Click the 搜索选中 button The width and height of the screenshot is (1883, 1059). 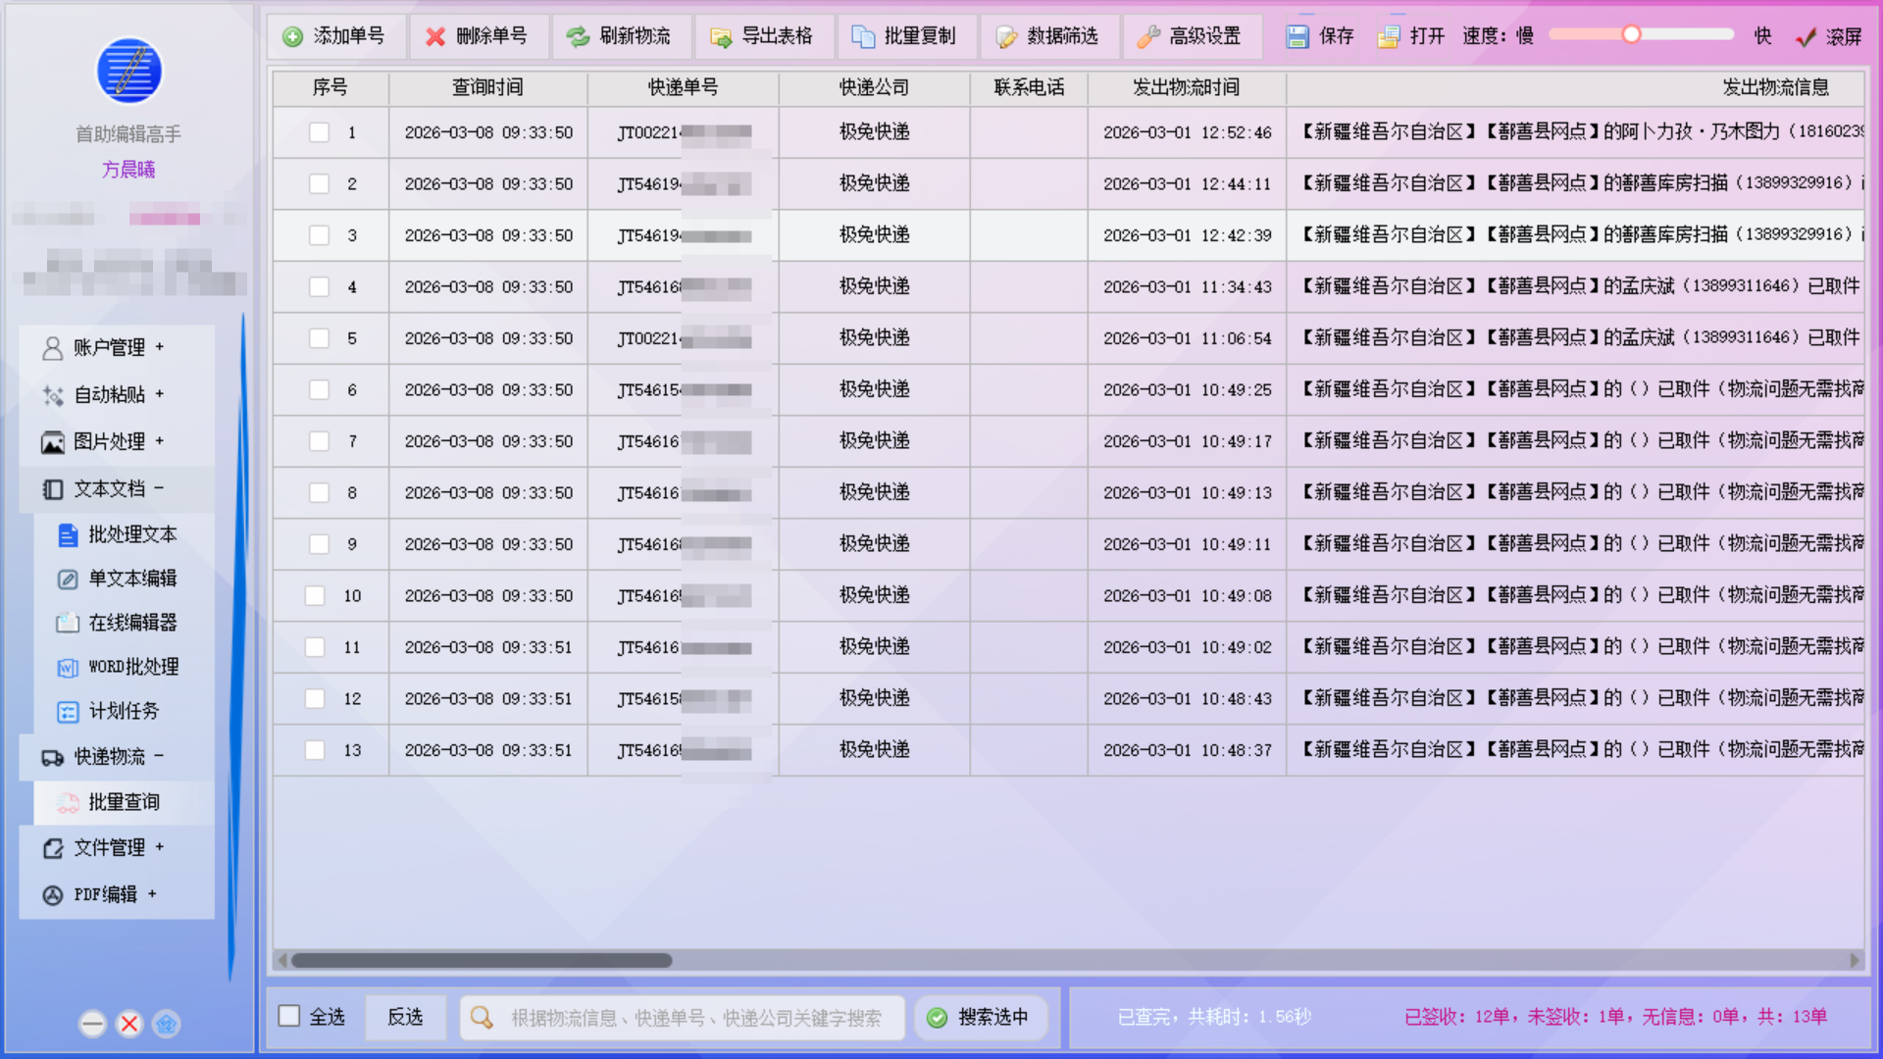(x=980, y=1017)
